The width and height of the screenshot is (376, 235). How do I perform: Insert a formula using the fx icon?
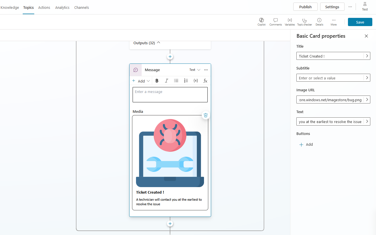[x=205, y=81]
